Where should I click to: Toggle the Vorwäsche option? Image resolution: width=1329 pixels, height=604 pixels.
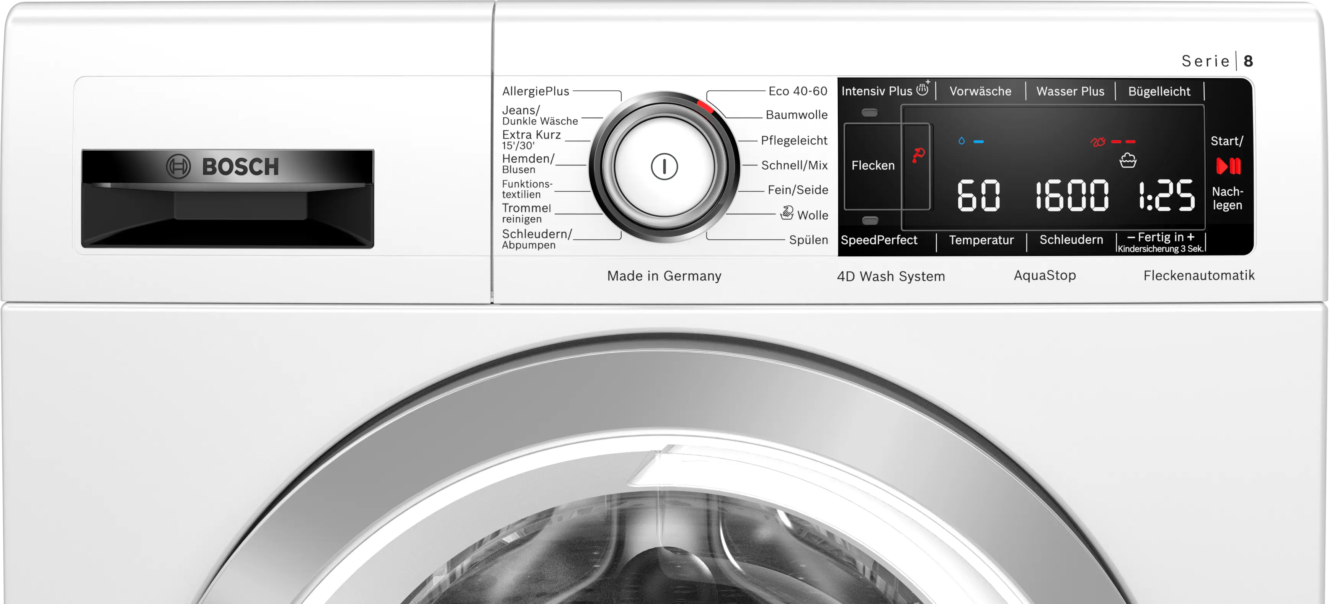pyautogui.click(x=980, y=91)
